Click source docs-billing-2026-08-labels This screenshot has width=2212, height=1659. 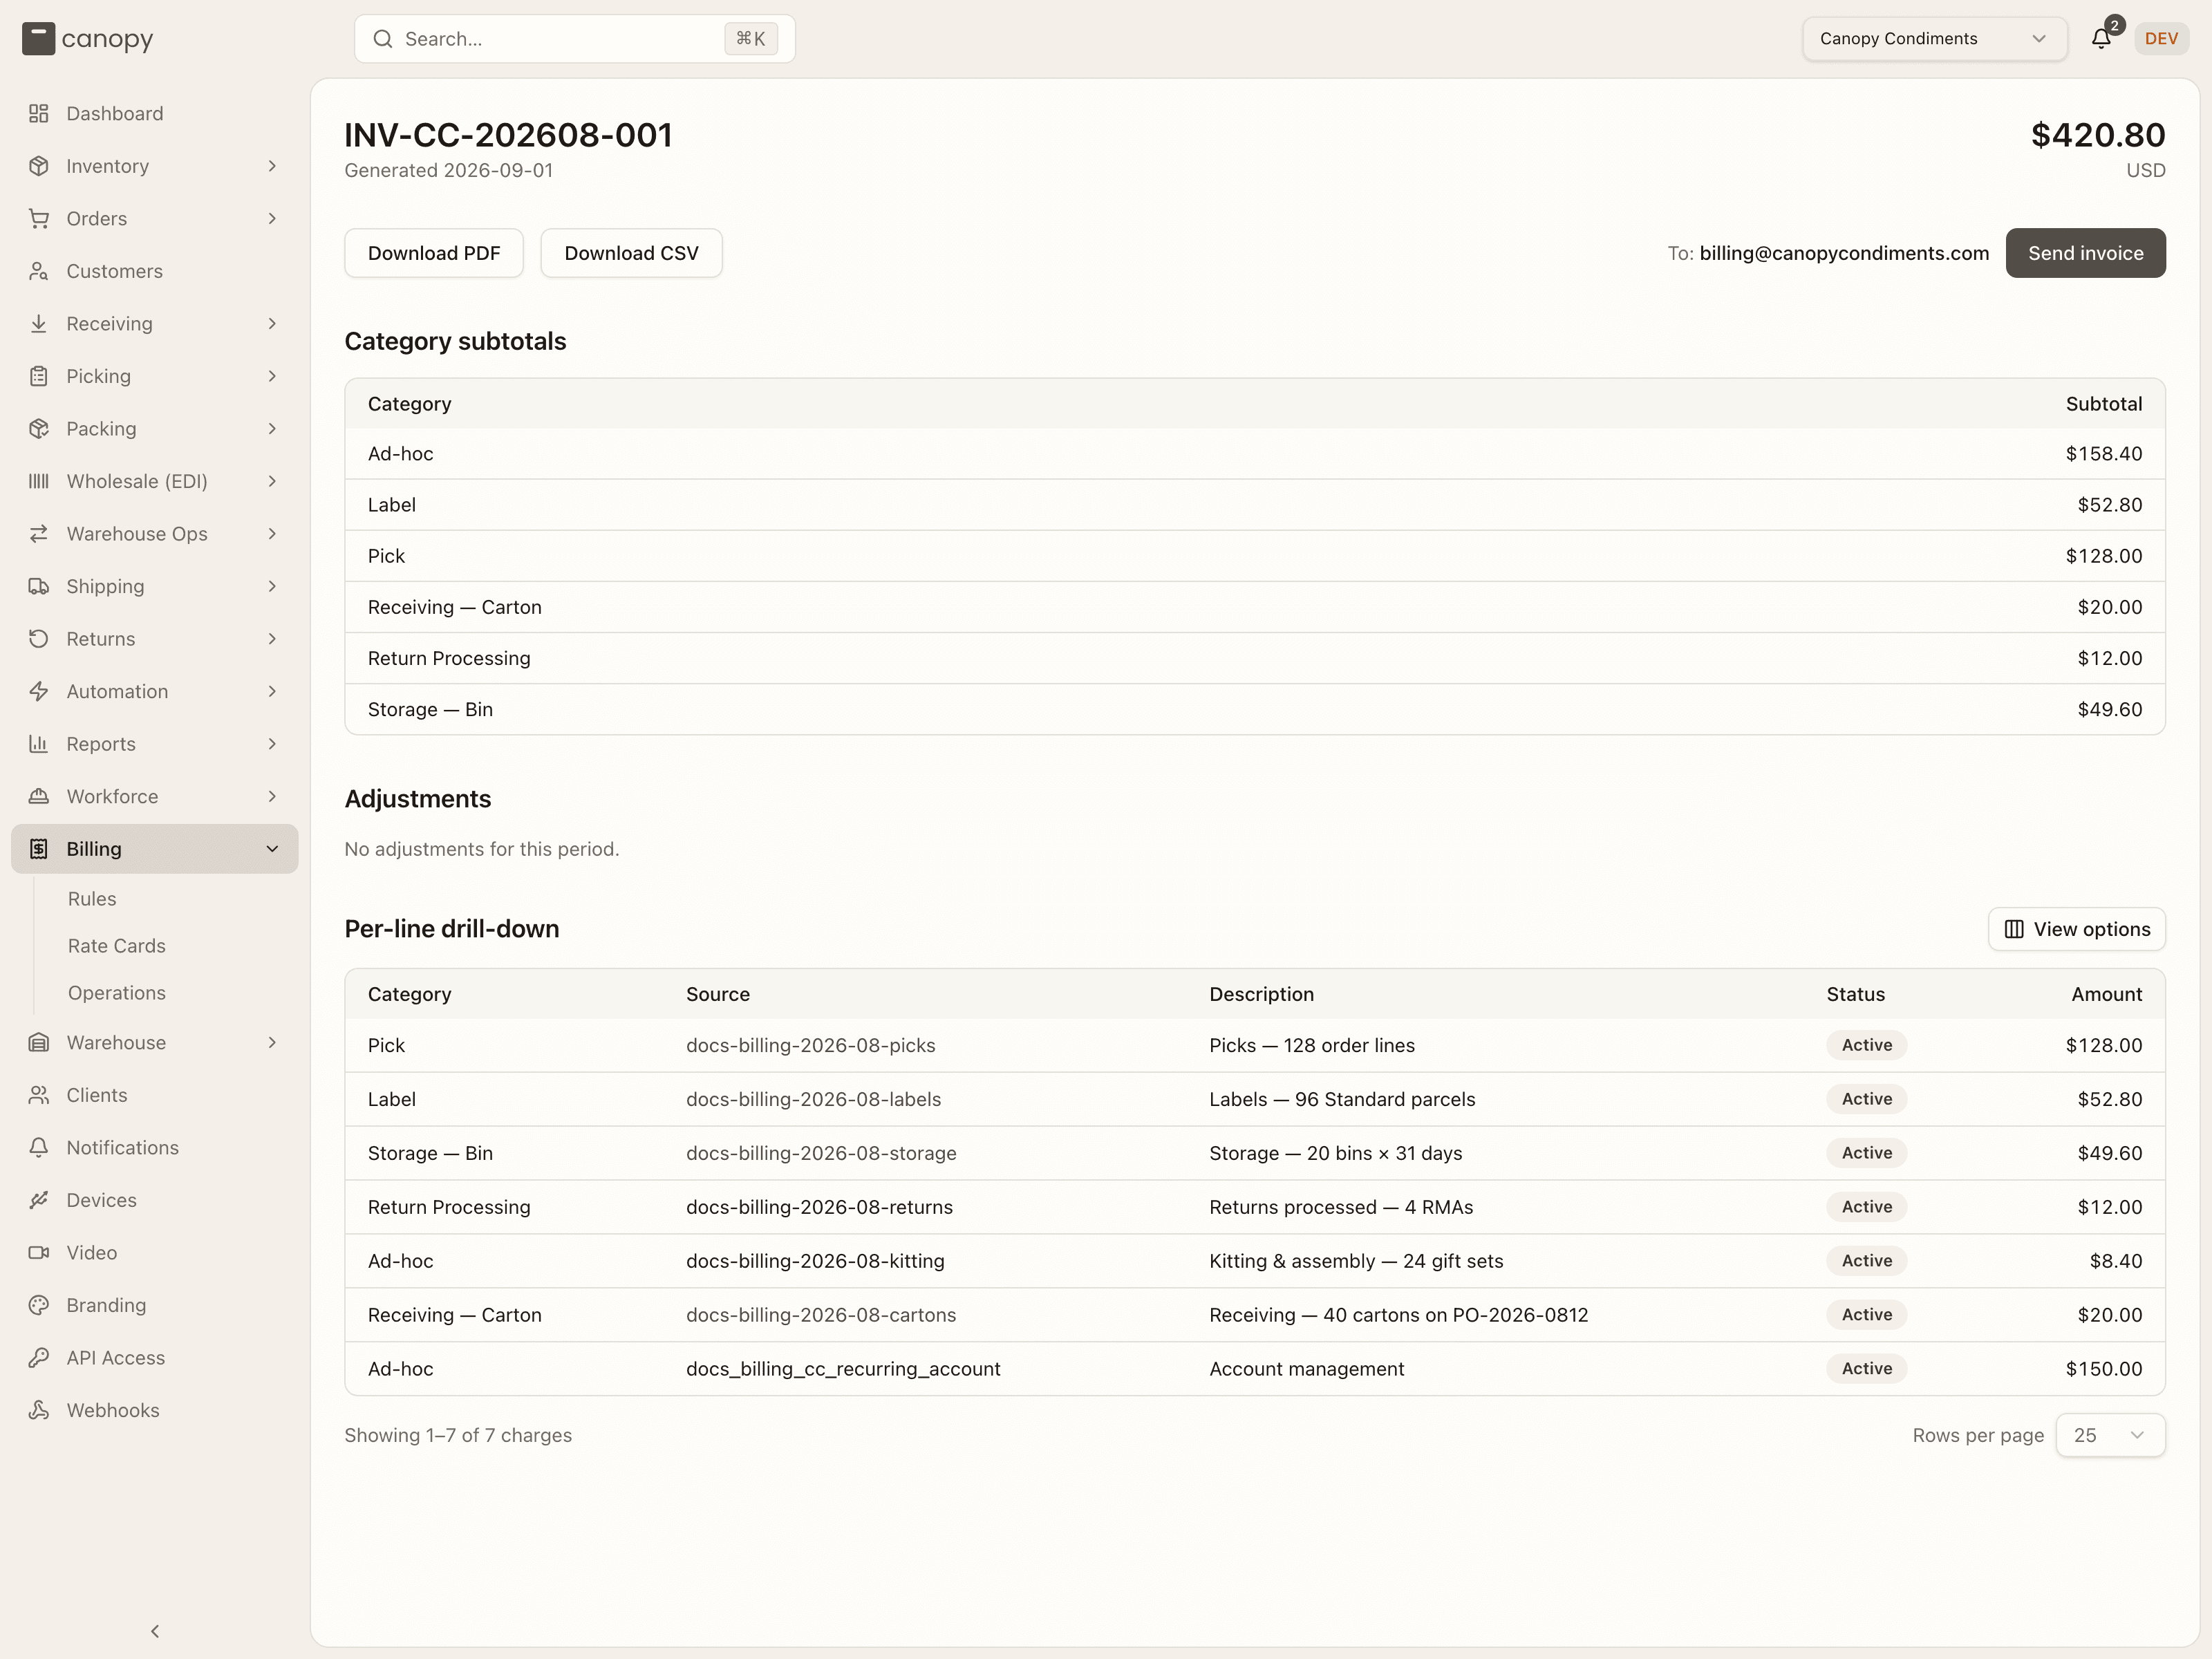point(813,1099)
